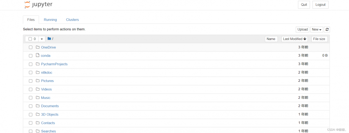Click the root folder icon in breadcrumb
Screen dimensions: 349x133
[x=49, y=39]
